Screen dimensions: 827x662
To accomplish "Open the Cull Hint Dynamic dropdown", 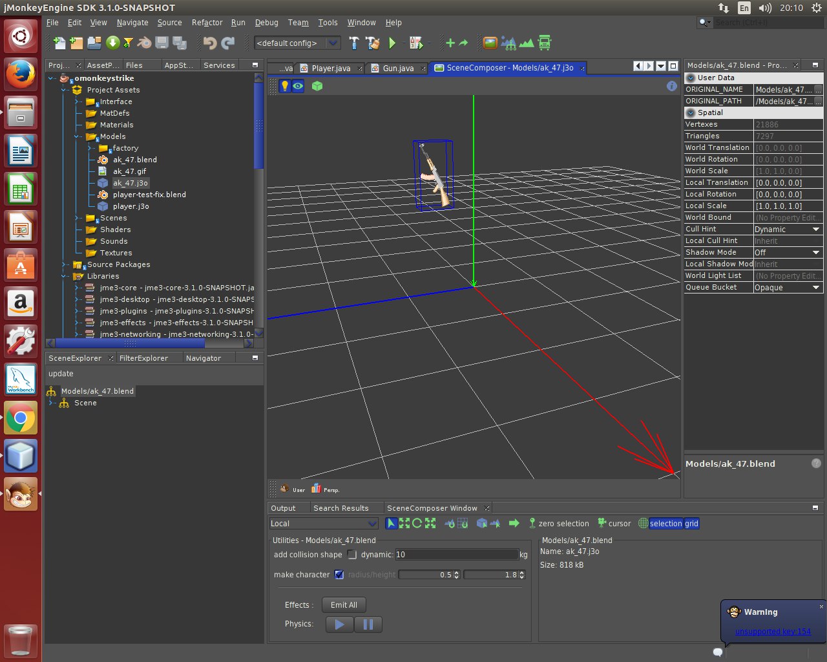I will (x=788, y=230).
